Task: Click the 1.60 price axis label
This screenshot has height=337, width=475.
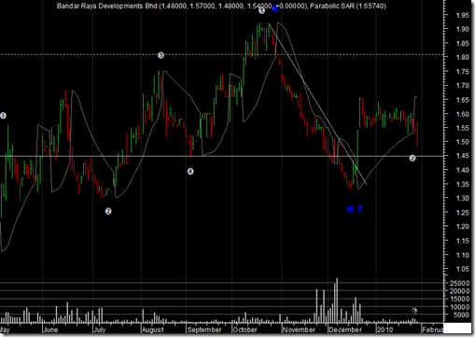Action: point(463,114)
